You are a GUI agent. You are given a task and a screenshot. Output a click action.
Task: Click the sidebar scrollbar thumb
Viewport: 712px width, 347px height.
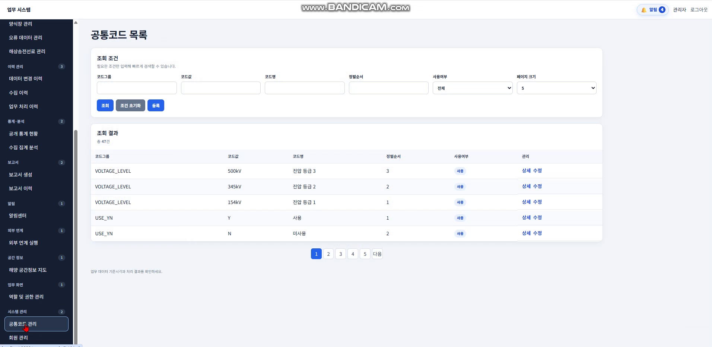[76, 237]
